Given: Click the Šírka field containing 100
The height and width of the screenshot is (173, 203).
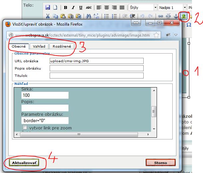Looking at the screenshot, I should [x=45, y=95].
